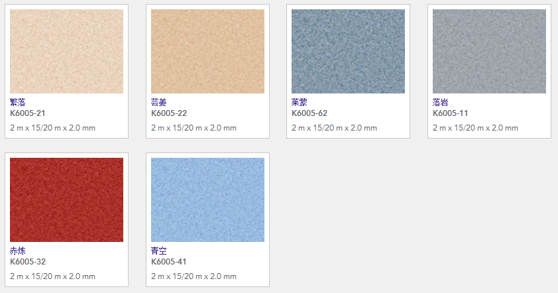This screenshot has width=558, height=293.
Task: Click the K6005-11 product code text
Action: 451,113
